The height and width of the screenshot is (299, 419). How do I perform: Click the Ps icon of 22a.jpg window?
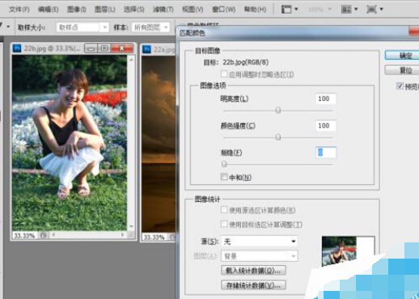[146, 49]
